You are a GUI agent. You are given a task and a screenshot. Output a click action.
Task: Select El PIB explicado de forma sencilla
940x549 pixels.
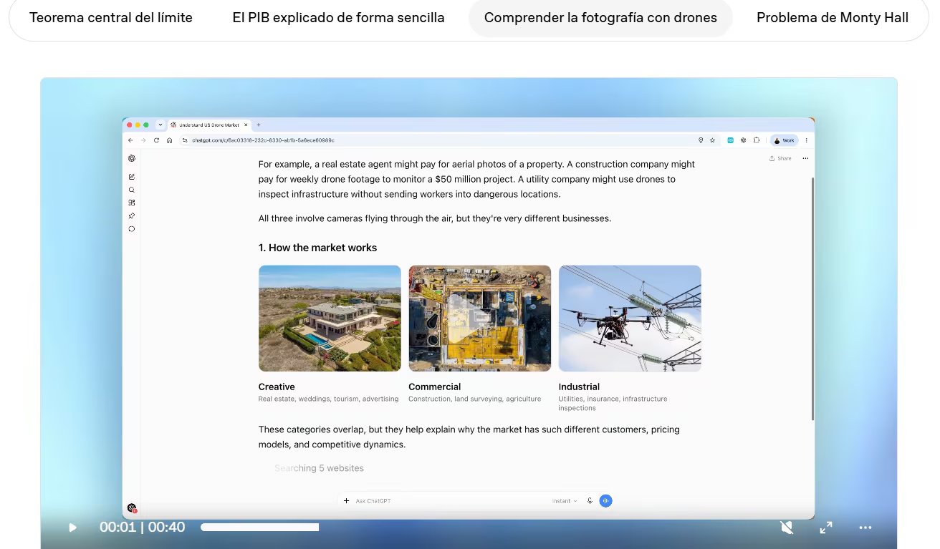(338, 18)
